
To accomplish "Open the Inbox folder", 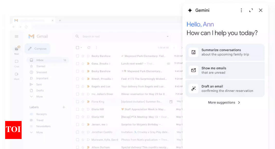I will point(48,60).
